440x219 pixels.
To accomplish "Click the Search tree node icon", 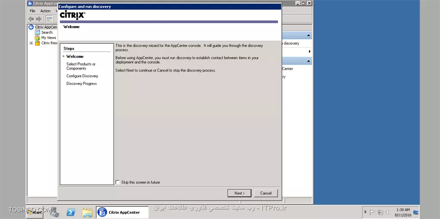I will pos(37,33).
